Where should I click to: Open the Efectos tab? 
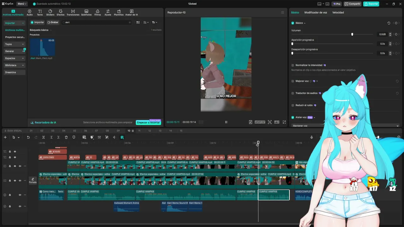[61, 13]
